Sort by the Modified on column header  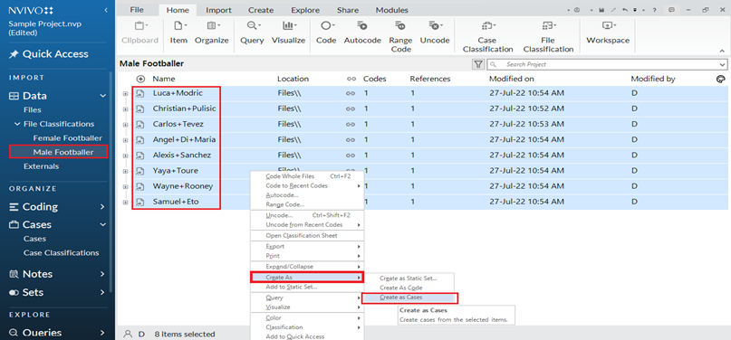pyautogui.click(x=512, y=79)
